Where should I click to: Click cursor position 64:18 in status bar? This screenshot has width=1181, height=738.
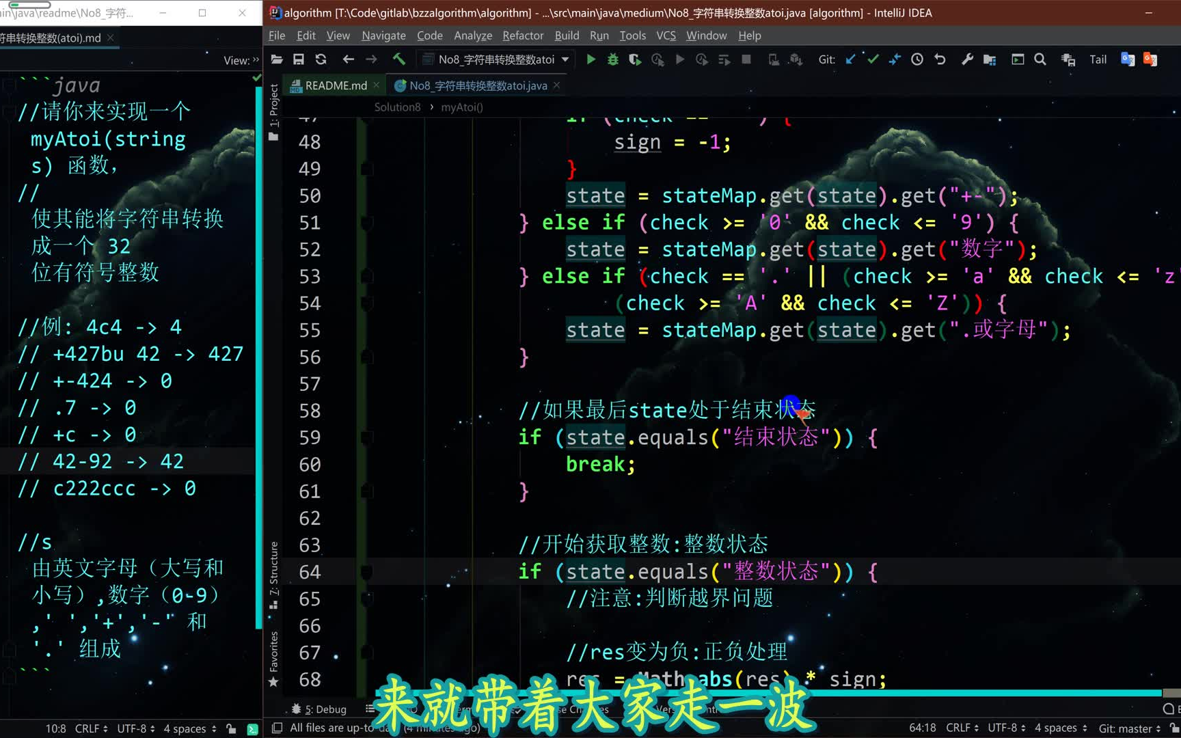(x=922, y=728)
